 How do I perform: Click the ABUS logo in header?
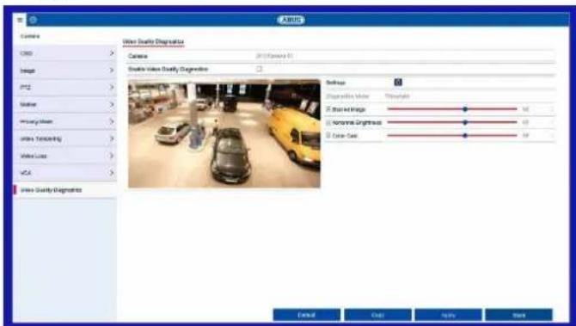(291, 20)
